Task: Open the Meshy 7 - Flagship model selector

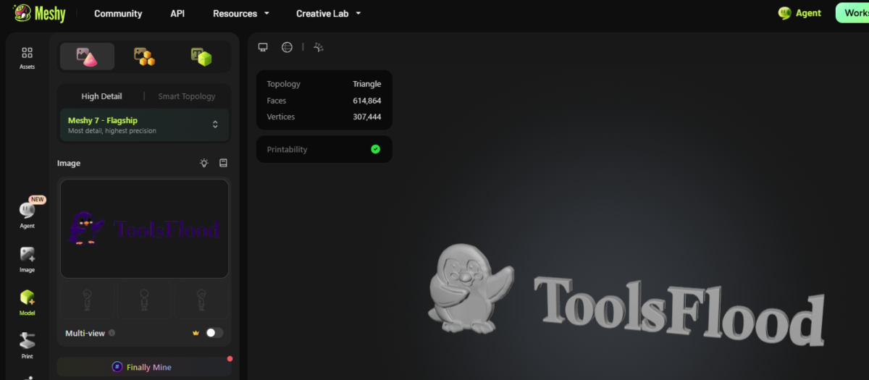Action: tap(144, 124)
